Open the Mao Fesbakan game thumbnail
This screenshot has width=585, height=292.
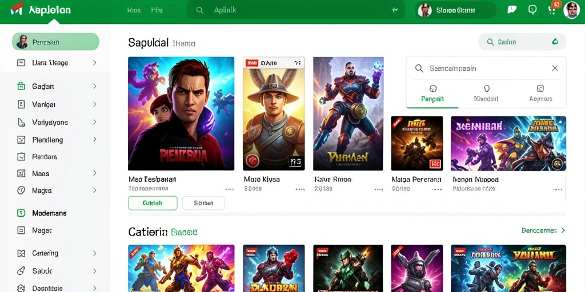pos(181,113)
